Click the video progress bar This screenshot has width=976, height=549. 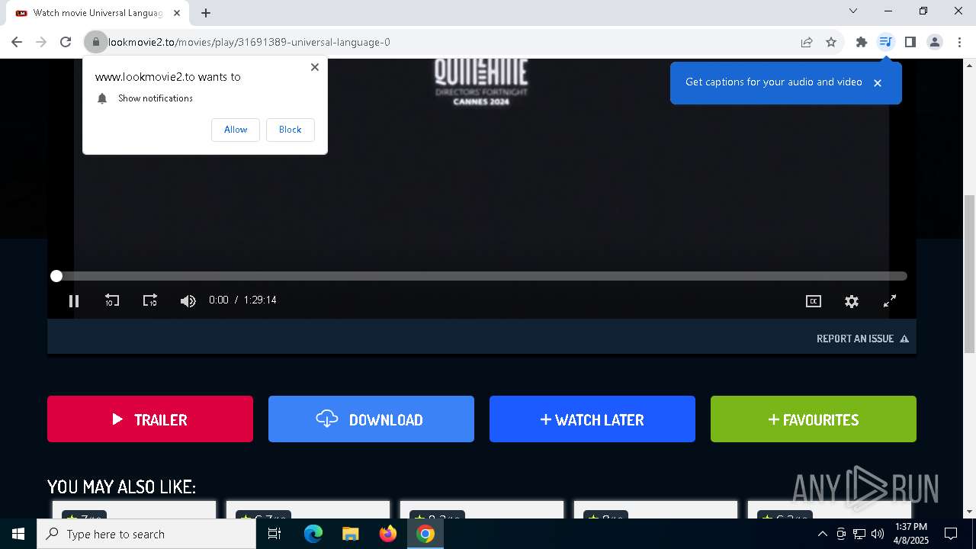482,276
